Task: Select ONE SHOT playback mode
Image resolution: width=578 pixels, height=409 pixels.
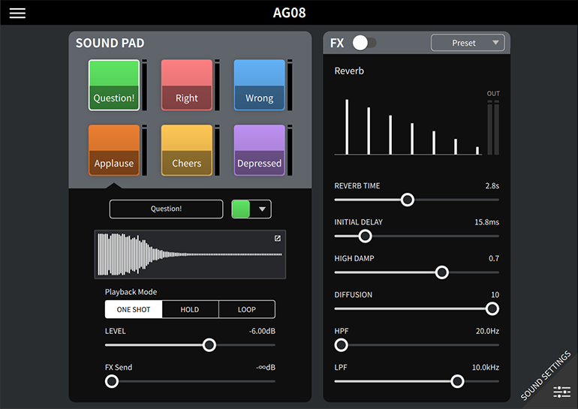Action: click(x=133, y=309)
